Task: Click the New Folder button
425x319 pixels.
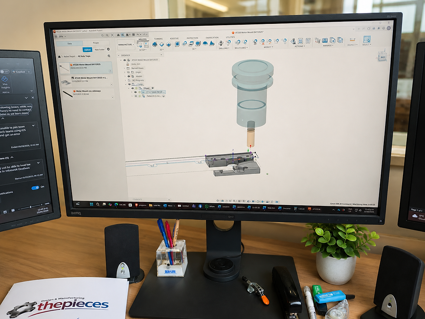Action: 99,49
